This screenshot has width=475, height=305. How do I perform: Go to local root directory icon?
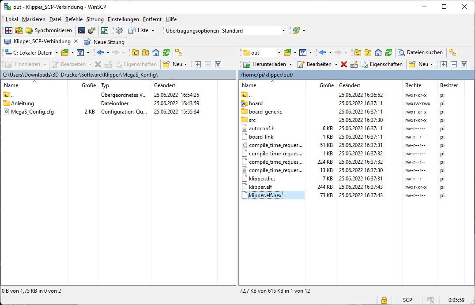(145, 52)
